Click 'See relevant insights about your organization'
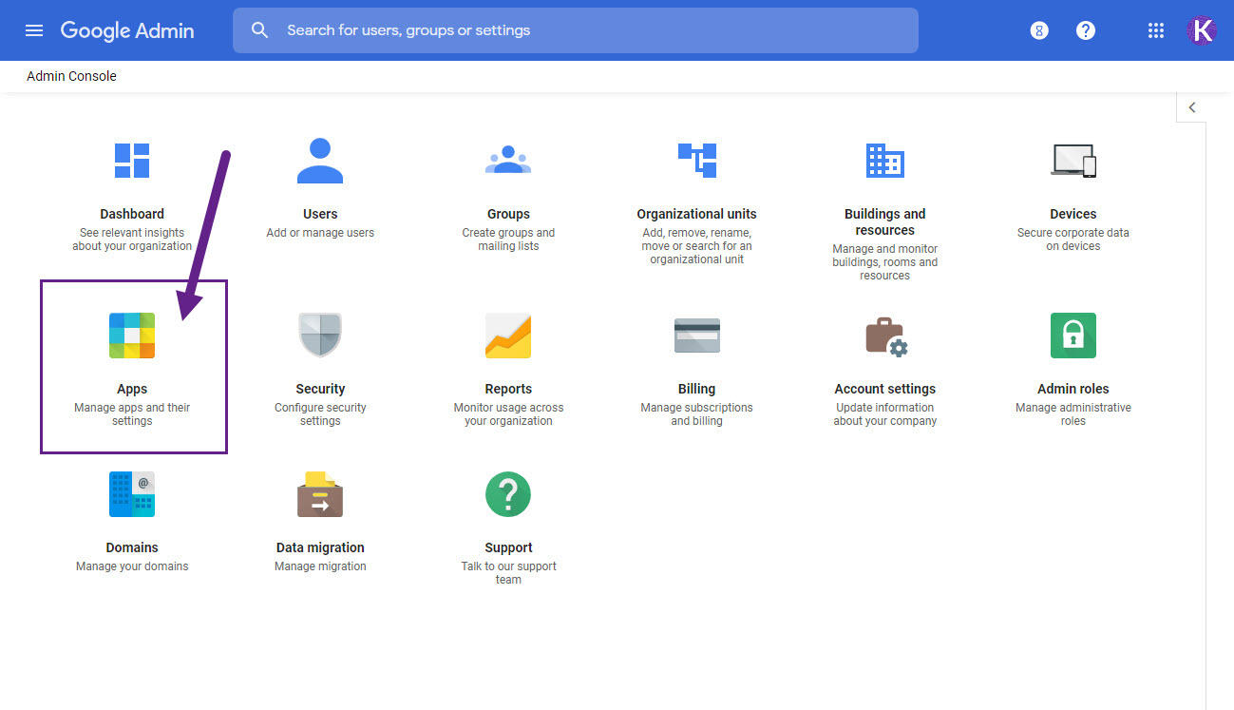The image size is (1234, 710). point(132,240)
